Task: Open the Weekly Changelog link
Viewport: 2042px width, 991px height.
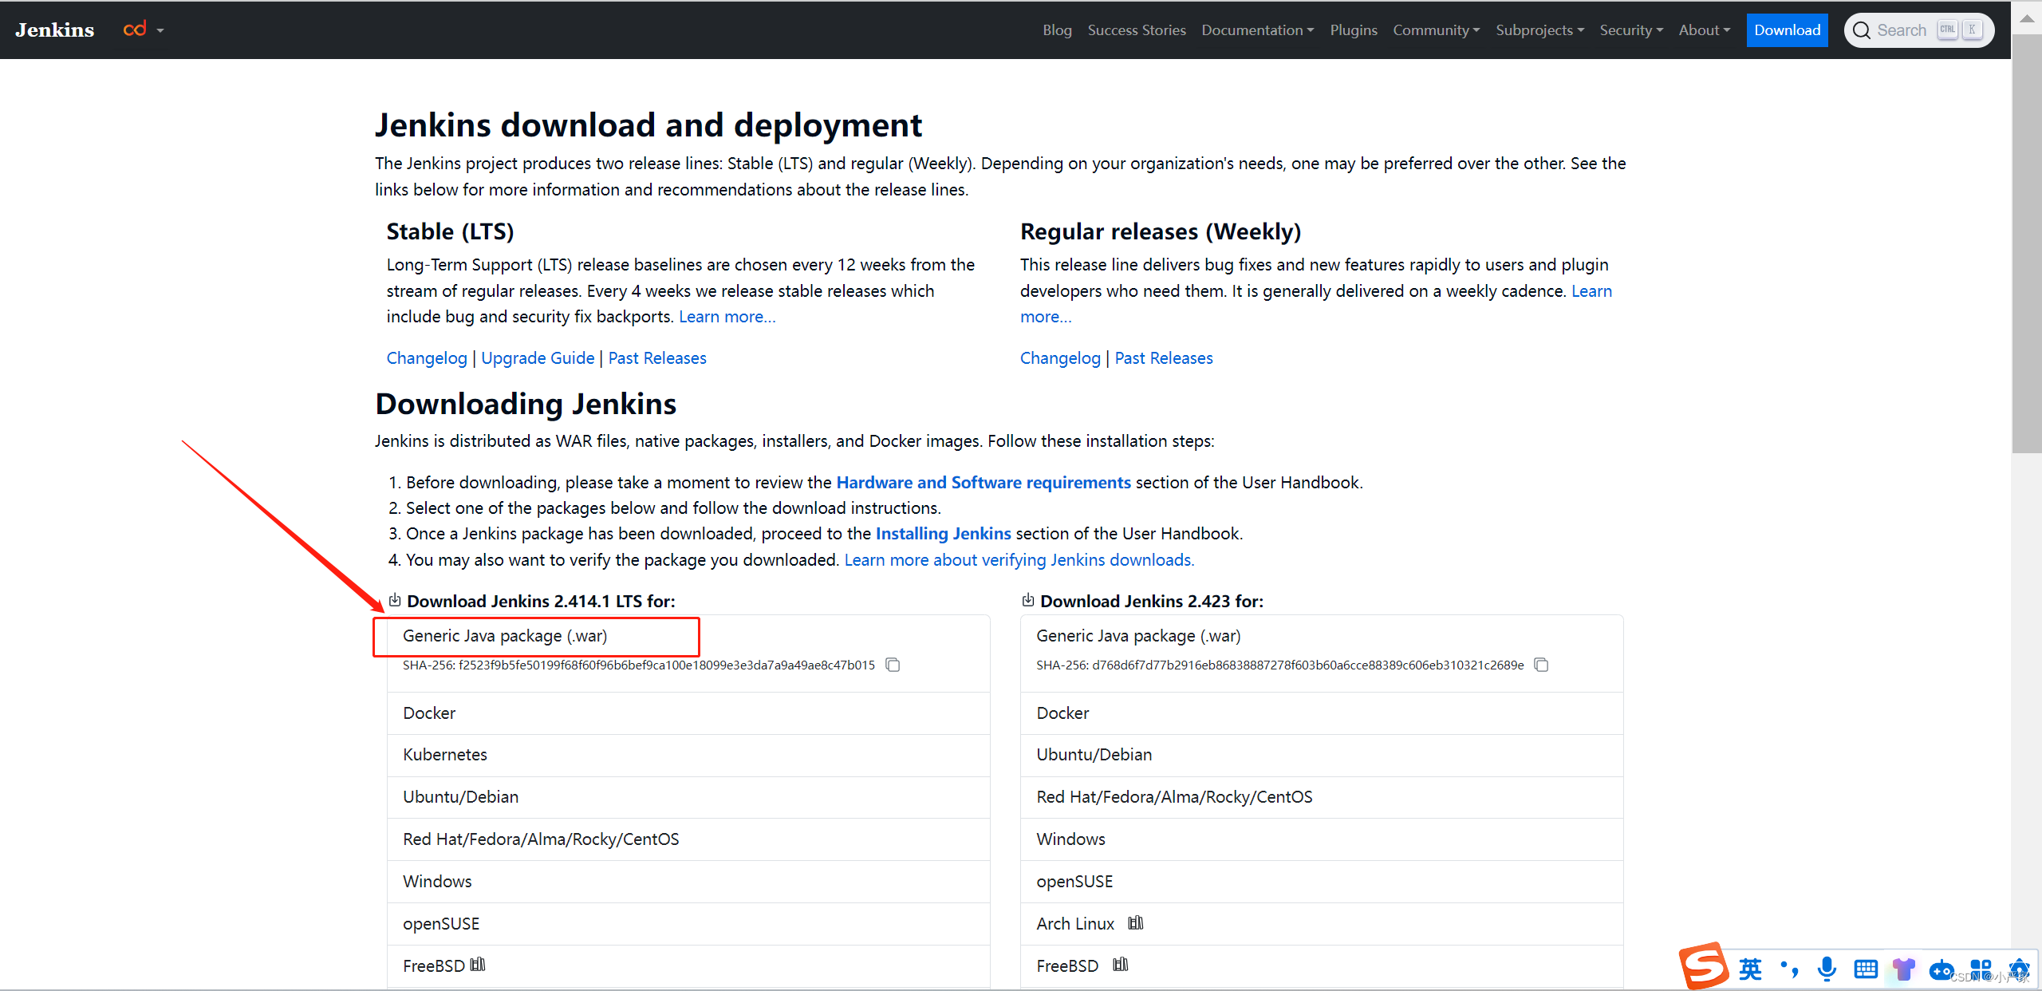Action: coord(1060,358)
